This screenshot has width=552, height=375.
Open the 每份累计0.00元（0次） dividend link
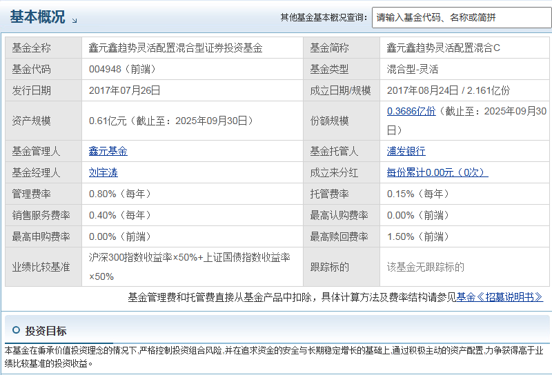437,173
